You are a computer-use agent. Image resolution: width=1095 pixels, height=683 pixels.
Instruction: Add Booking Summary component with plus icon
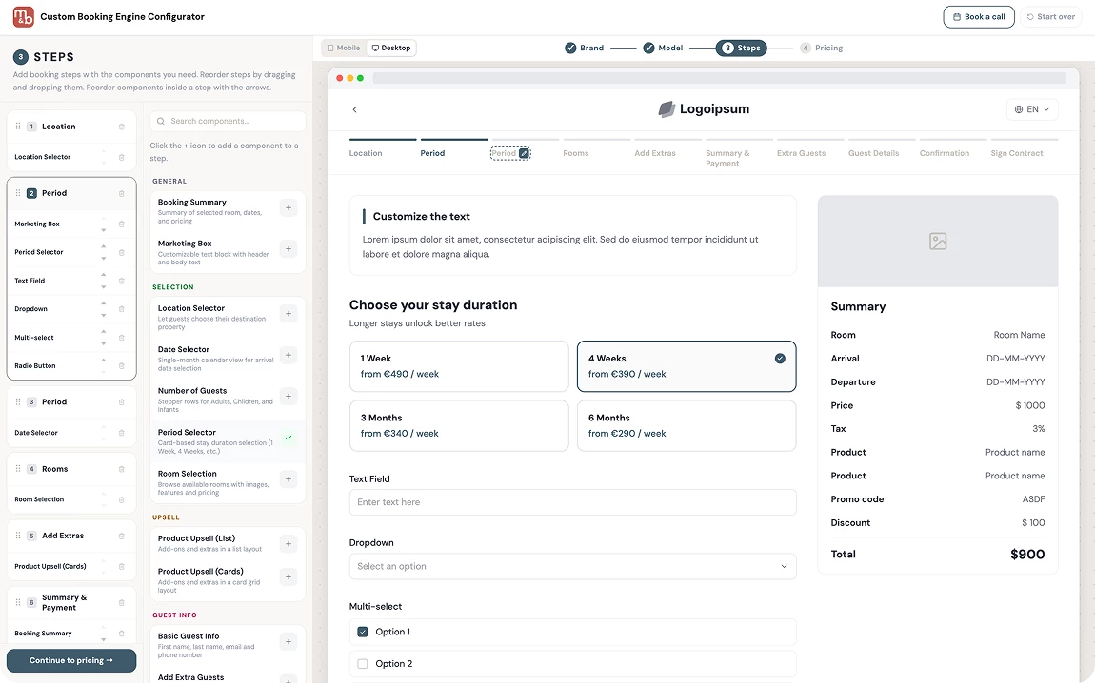click(x=289, y=207)
